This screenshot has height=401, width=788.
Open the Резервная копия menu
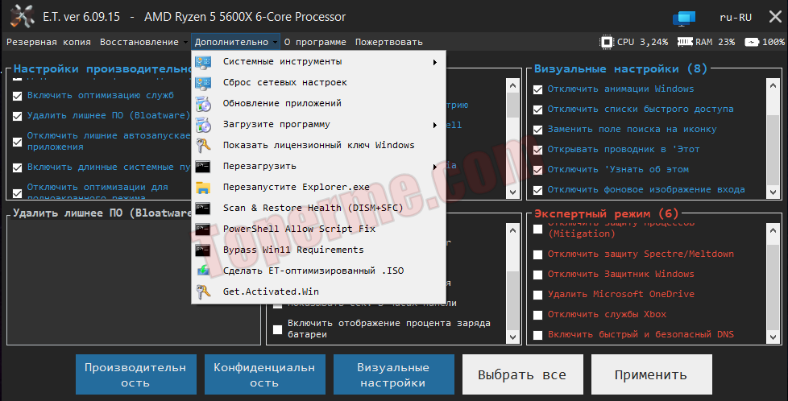[49, 42]
